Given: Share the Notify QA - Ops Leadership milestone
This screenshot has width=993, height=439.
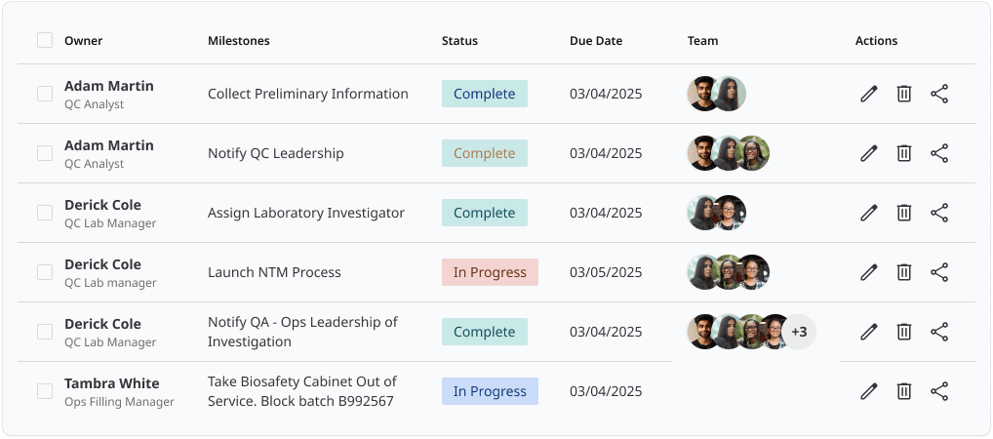Looking at the screenshot, I should coord(939,332).
